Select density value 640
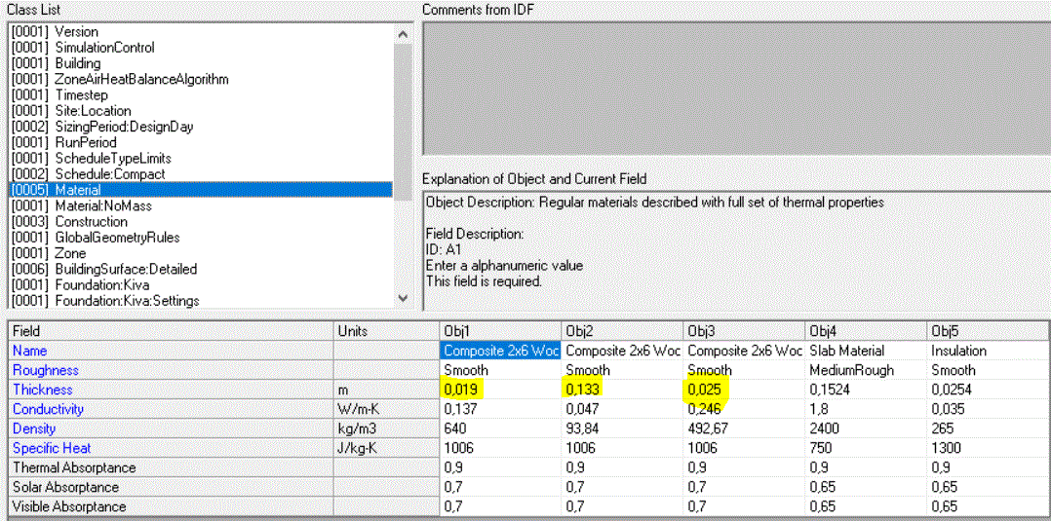This screenshot has width=1051, height=521. pos(501,428)
